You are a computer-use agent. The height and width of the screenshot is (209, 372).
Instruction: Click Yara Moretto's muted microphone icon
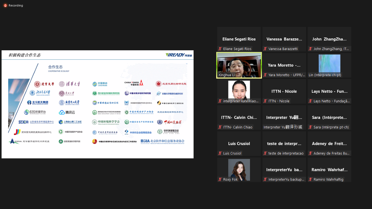[x=265, y=75]
